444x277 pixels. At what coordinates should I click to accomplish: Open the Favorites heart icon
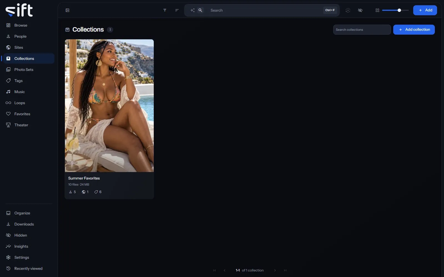click(8, 114)
